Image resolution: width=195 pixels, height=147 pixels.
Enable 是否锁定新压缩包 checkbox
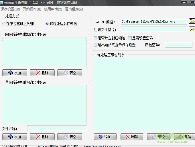(x=96, y=38)
